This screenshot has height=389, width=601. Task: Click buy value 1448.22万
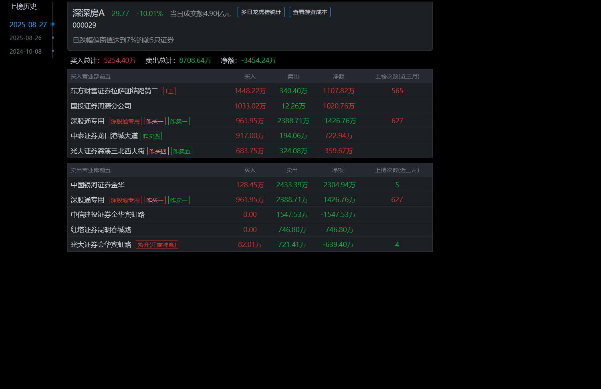pos(250,91)
